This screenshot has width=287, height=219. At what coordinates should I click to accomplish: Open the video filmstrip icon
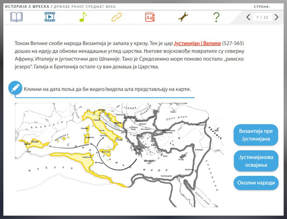[x=50, y=17]
